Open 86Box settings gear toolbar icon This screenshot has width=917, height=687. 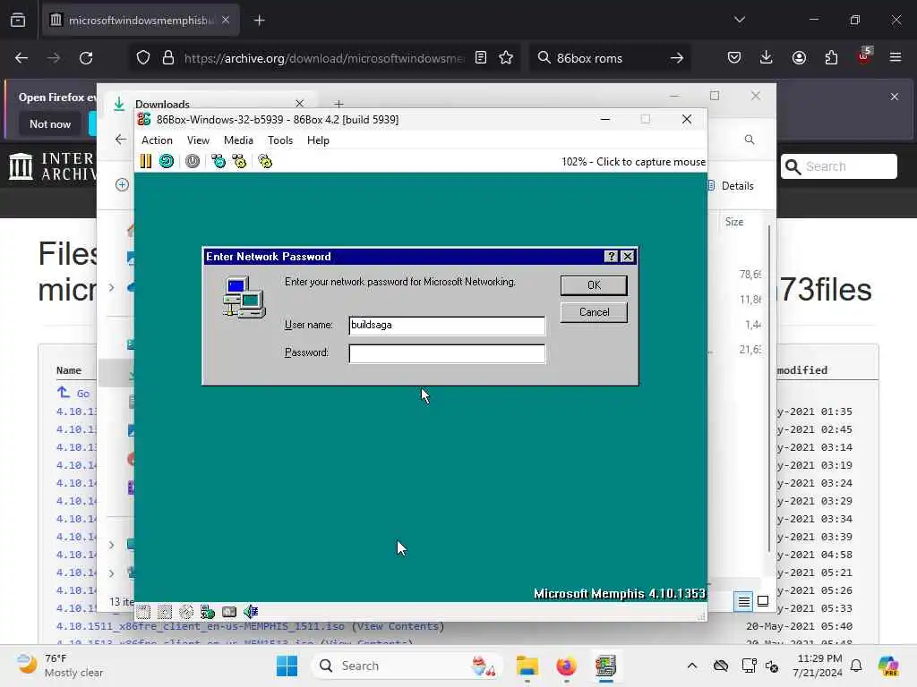(265, 161)
